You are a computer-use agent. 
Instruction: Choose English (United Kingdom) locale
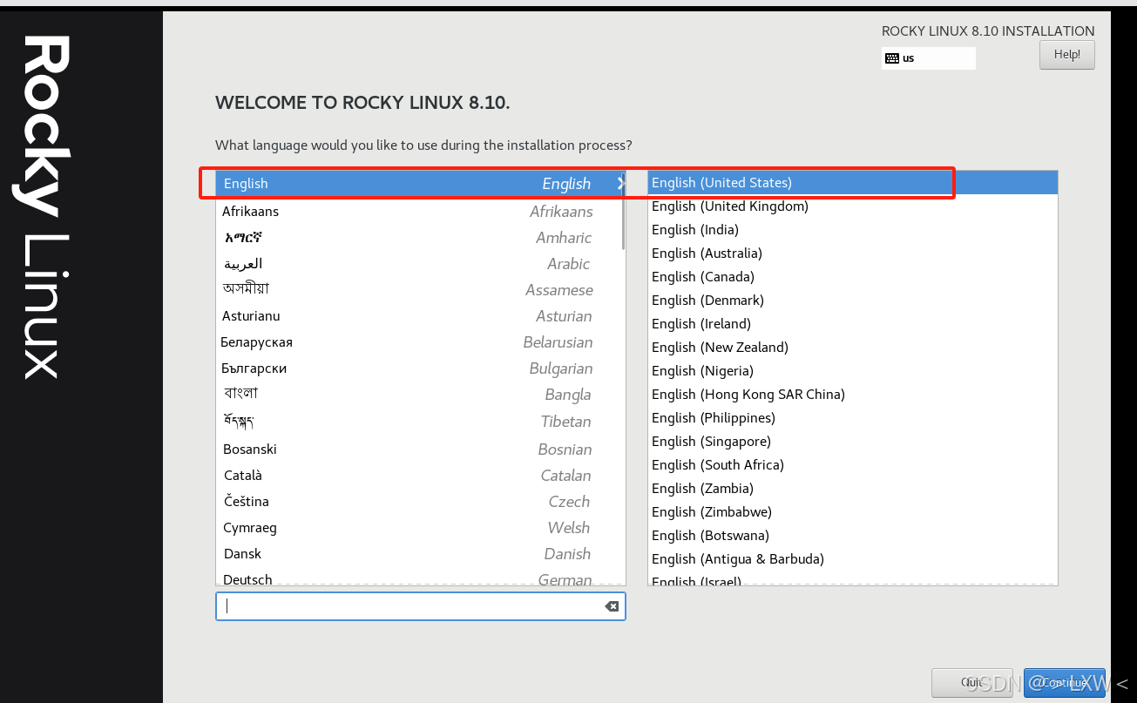coord(852,206)
